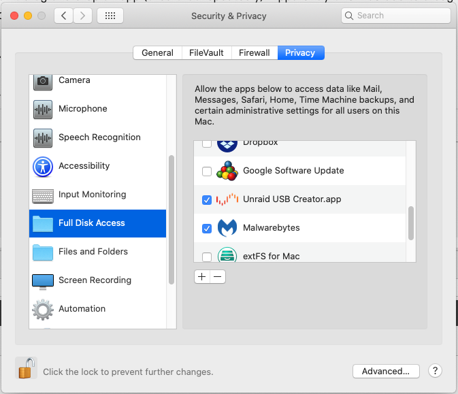Switch to the FileVault tab
This screenshot has height=394, width=458.
tap(206, 53)
